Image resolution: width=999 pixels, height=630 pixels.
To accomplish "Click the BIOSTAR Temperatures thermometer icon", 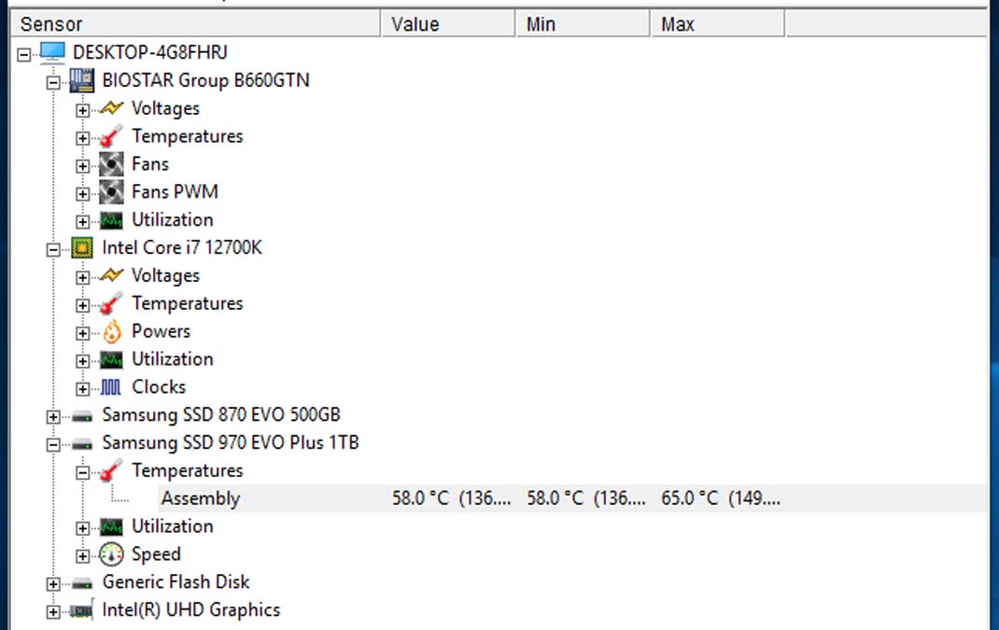I will (x=111, y=136).
